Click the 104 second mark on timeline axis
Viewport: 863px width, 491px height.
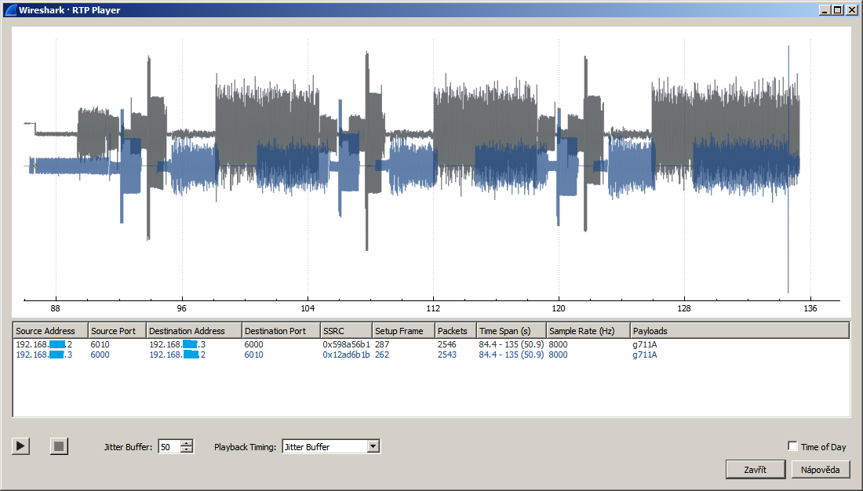[x=308, y=308]
